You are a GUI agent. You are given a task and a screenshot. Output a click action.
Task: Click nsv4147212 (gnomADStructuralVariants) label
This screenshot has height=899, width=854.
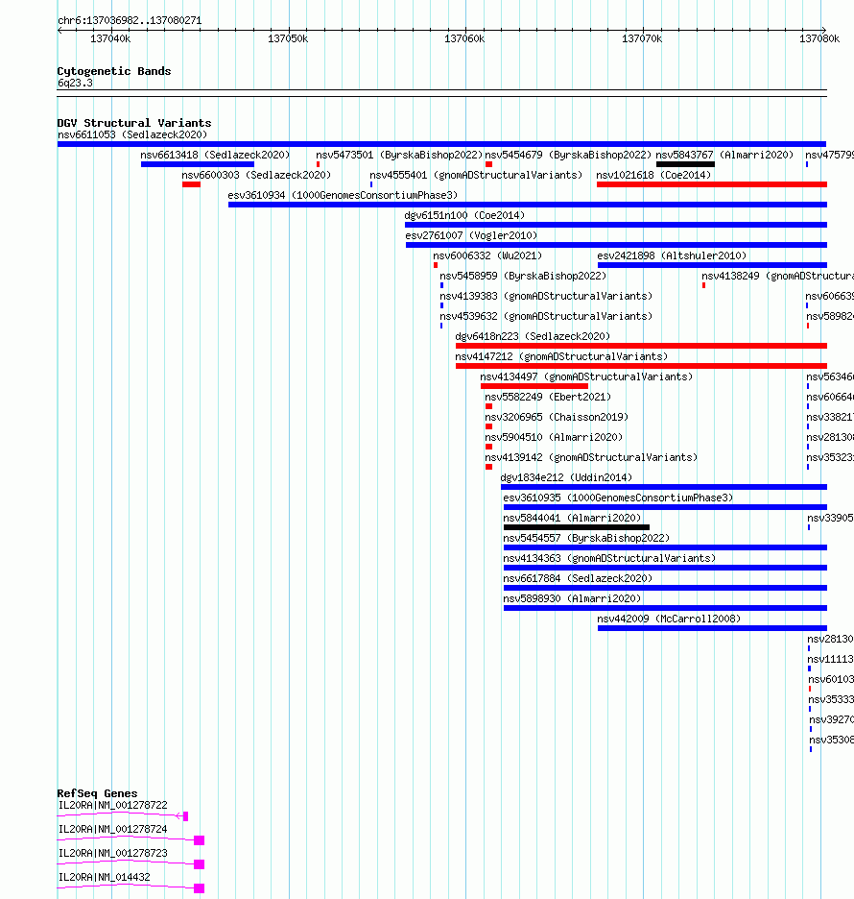click(x=561, y=356)
